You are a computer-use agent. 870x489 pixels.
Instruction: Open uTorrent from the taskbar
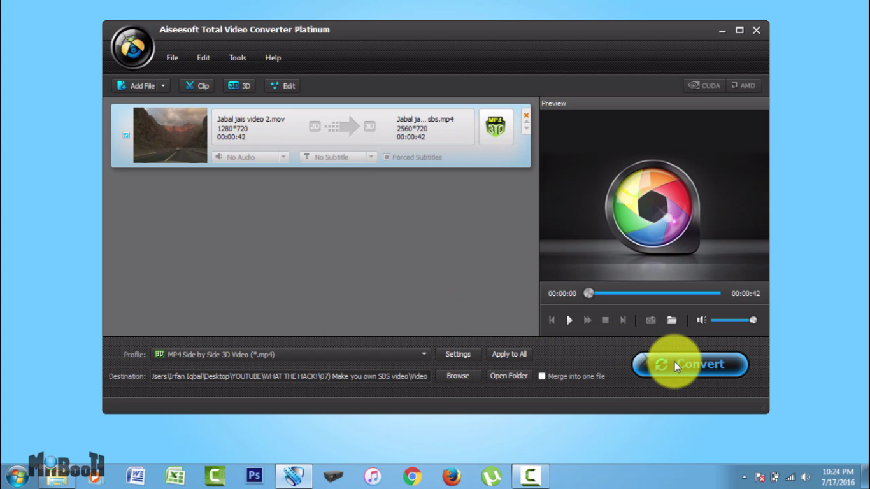click(491, 476)
